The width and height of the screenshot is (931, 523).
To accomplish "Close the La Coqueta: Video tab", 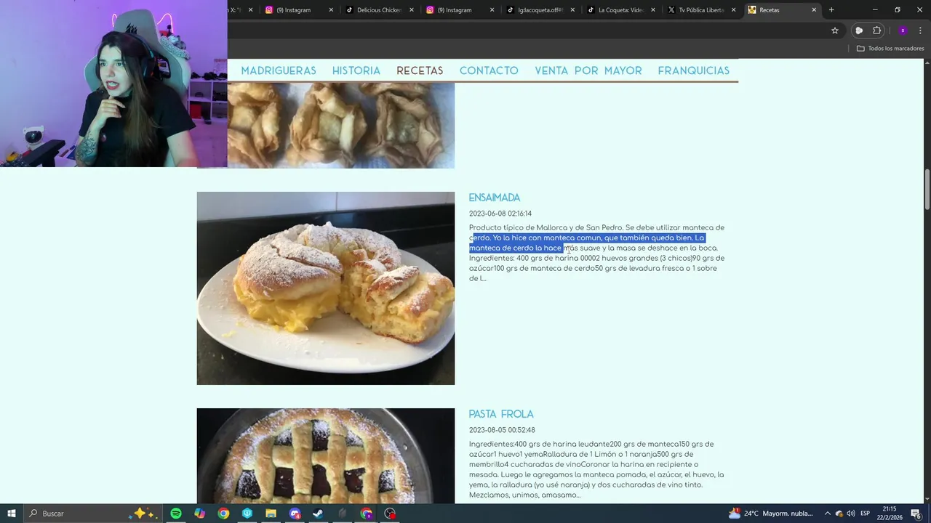I will (x=652, y=10).
